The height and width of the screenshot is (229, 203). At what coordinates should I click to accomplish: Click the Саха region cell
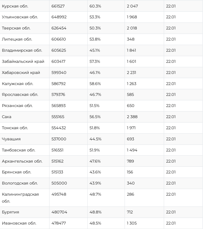7,117
